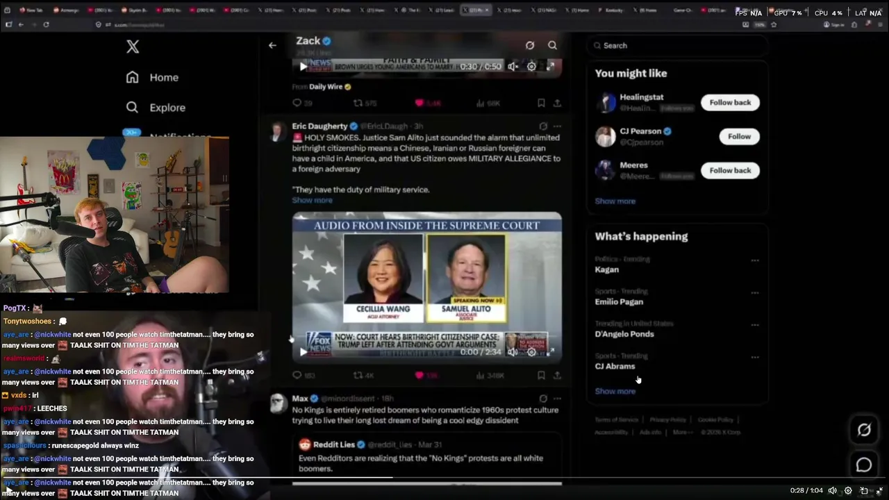This screenshot has width=889, height=500.
Task: Open more options on Max's post
Action: [x=557, y=399]
